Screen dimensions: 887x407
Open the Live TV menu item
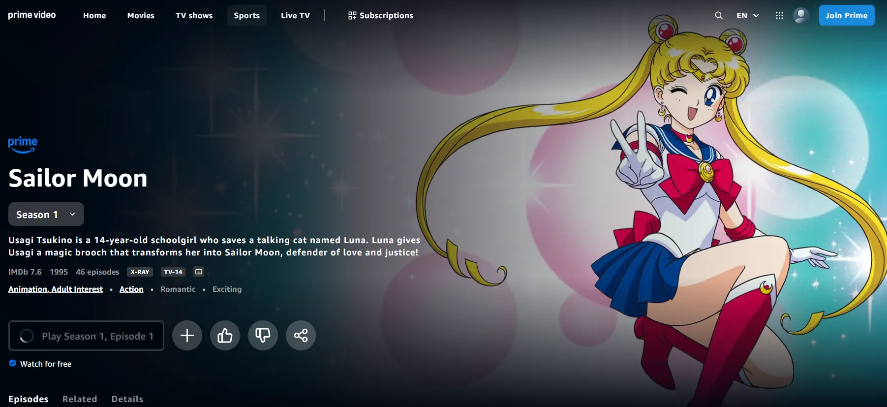point(295,16)
